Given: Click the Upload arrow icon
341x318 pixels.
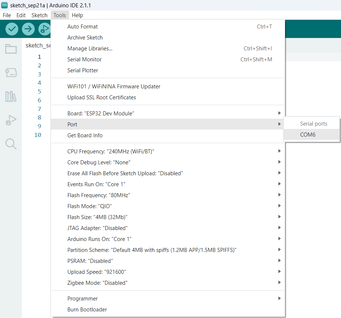Looking at the screenshot, I should click(x=28, y=29).
